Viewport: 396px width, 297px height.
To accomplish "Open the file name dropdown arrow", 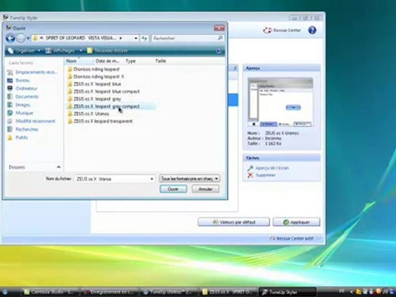I will tap(152, 179).
